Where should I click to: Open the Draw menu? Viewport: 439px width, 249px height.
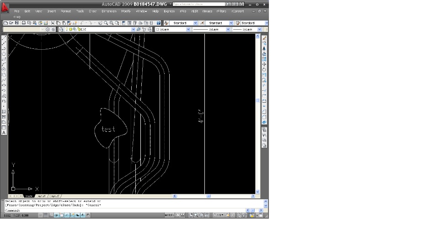click(93, 11)
